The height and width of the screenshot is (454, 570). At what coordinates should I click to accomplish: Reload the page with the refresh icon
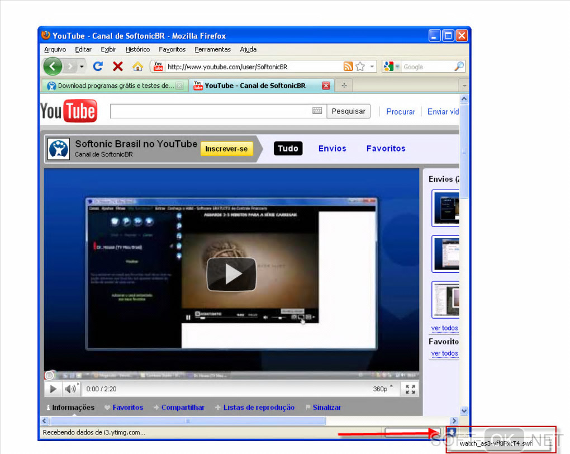(x=98, y=66)
